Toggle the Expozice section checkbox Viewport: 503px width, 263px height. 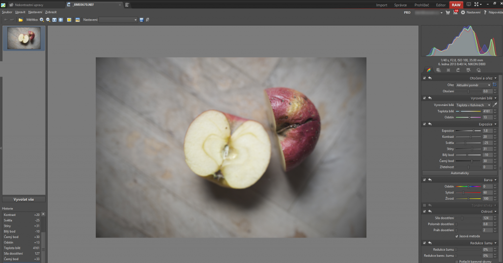click(x=424, y=124)
